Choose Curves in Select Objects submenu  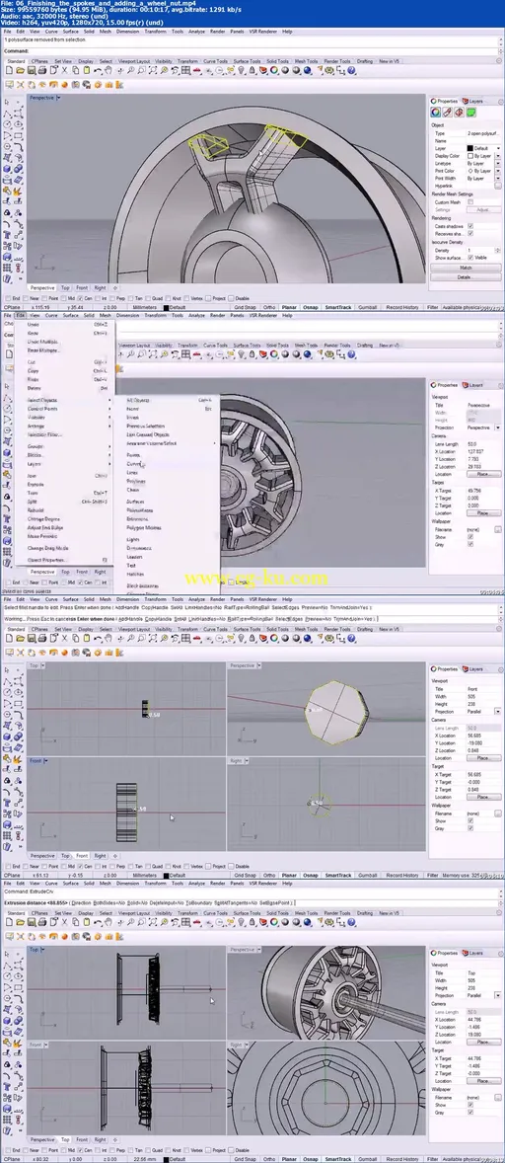point(133,464)
